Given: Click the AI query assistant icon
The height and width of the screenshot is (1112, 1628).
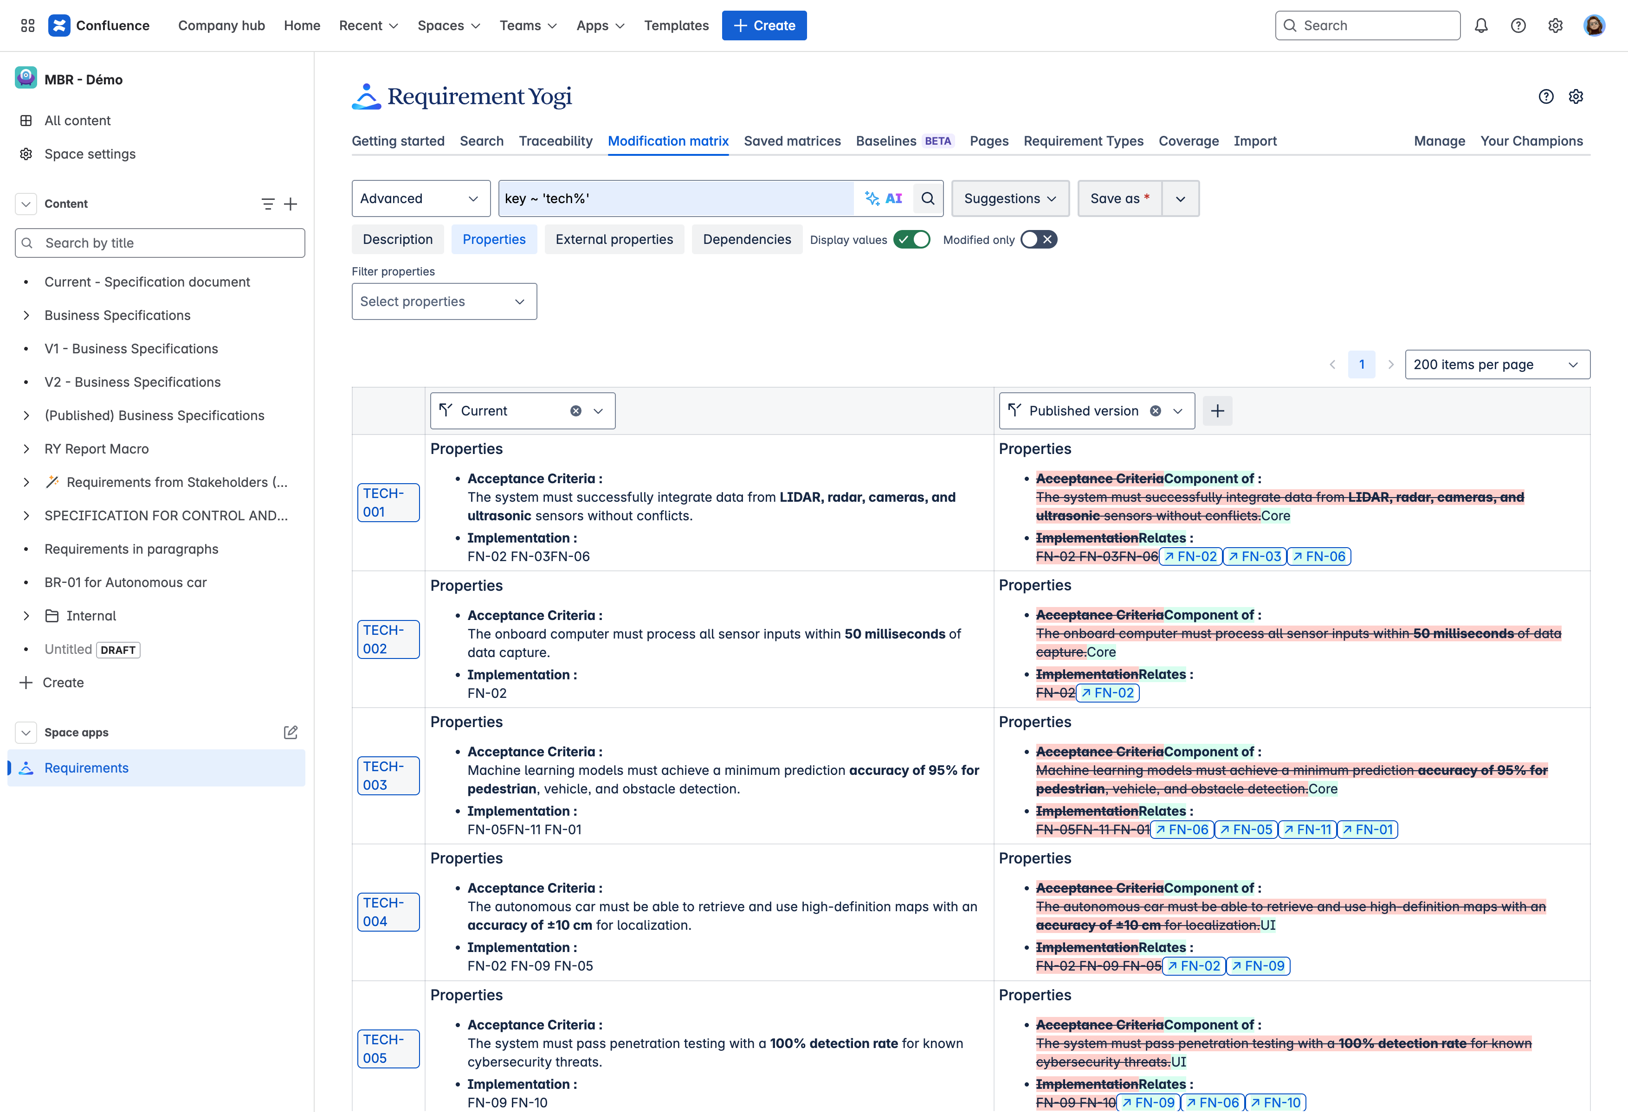Looking at the screenshot, I should pyautogui.click(x=883, y=199).
